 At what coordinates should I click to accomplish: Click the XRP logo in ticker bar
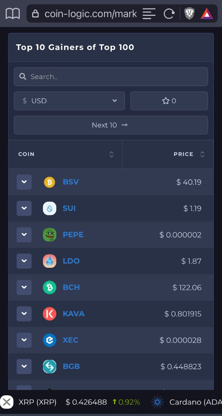click(x=6, y=402)
